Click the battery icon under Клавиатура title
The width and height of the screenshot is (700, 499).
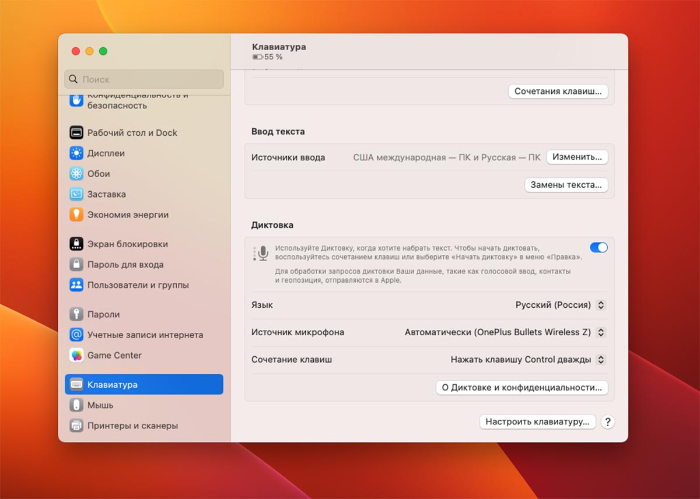[x=257, y=57]
